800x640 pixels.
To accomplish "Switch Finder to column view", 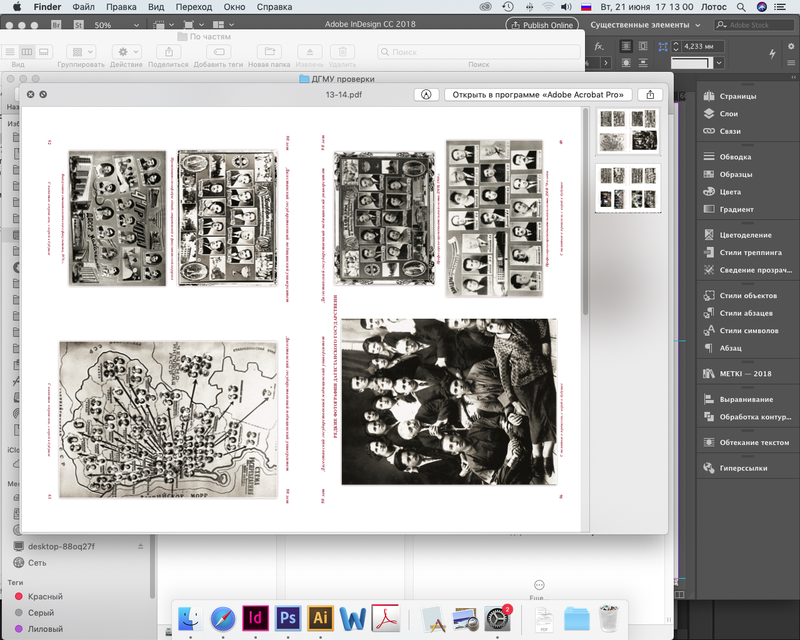I will (x=27, y=52).
